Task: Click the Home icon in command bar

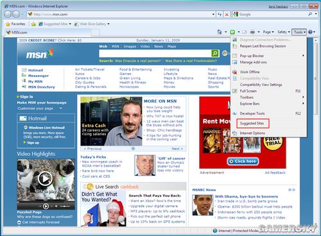Action: pyautogui.click(x=220, y=32)
